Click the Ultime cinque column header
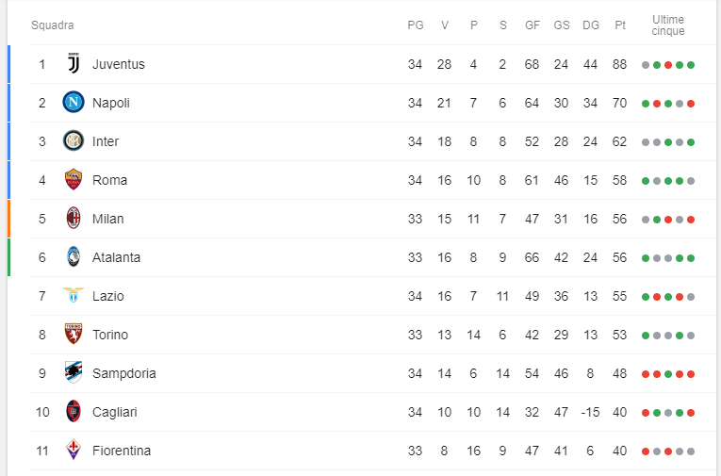 click(x=668, y=25)
